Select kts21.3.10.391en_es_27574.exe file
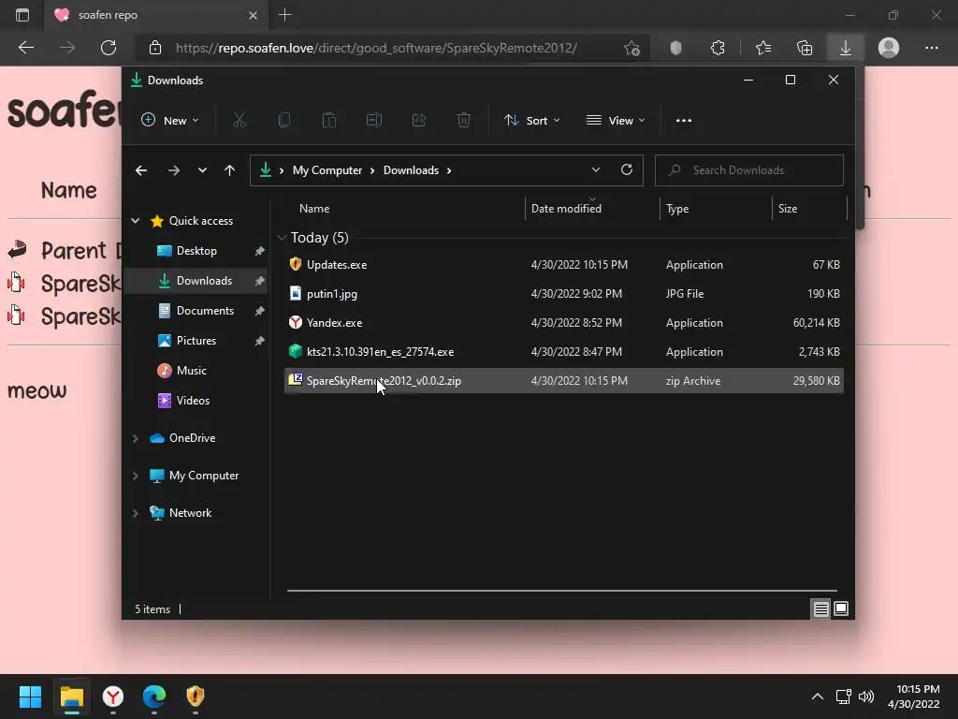This screenshot has width=958, height=719. coord(564,352)
